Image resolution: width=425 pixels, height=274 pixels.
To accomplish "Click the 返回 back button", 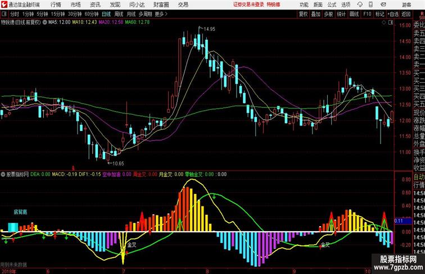I will pos(406,14).
